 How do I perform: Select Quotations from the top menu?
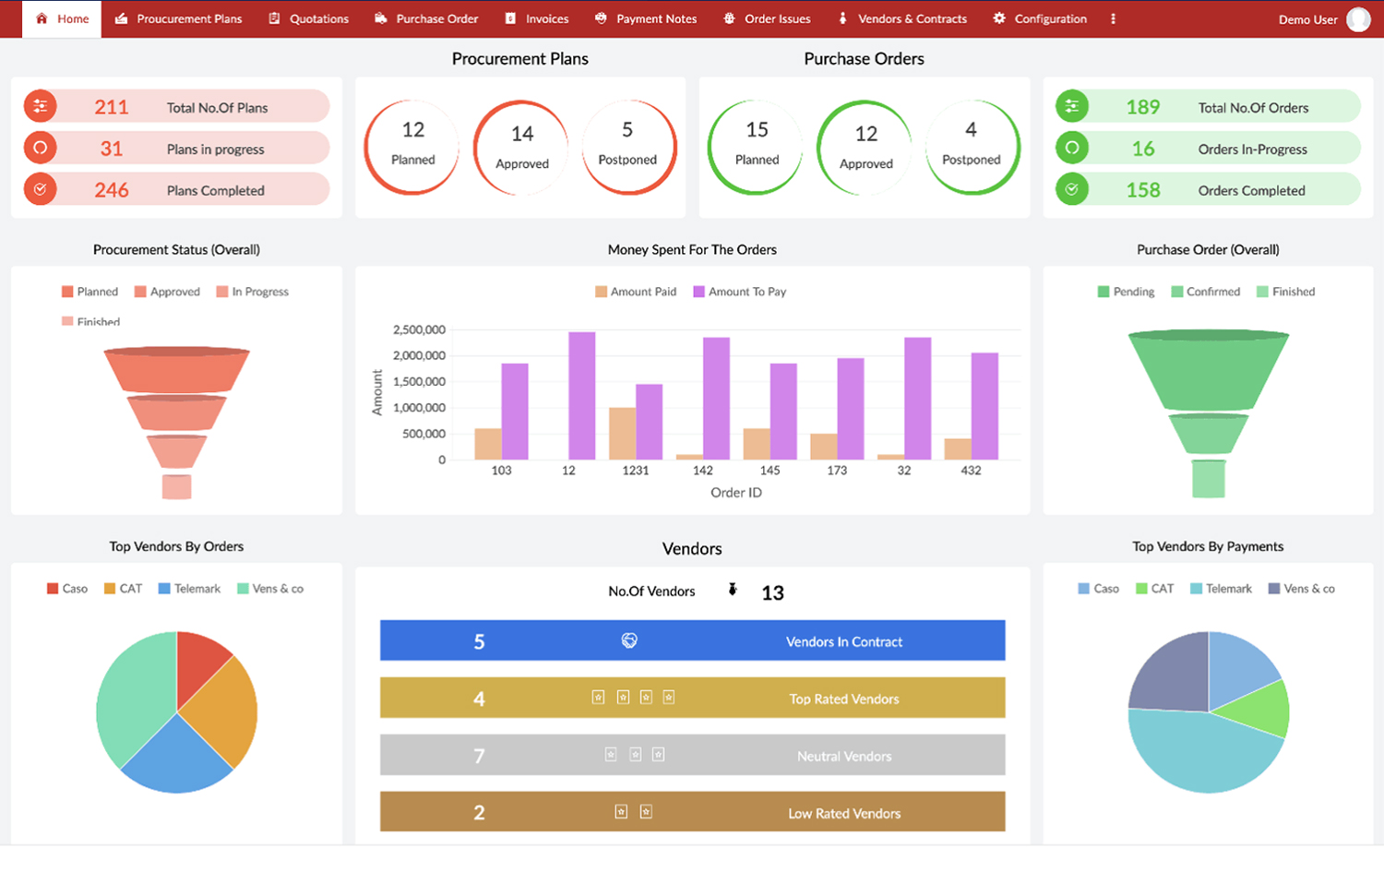click(x=308, y=18)
